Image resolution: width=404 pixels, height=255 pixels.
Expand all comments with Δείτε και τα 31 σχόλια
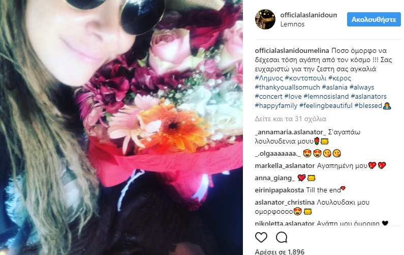290,119
